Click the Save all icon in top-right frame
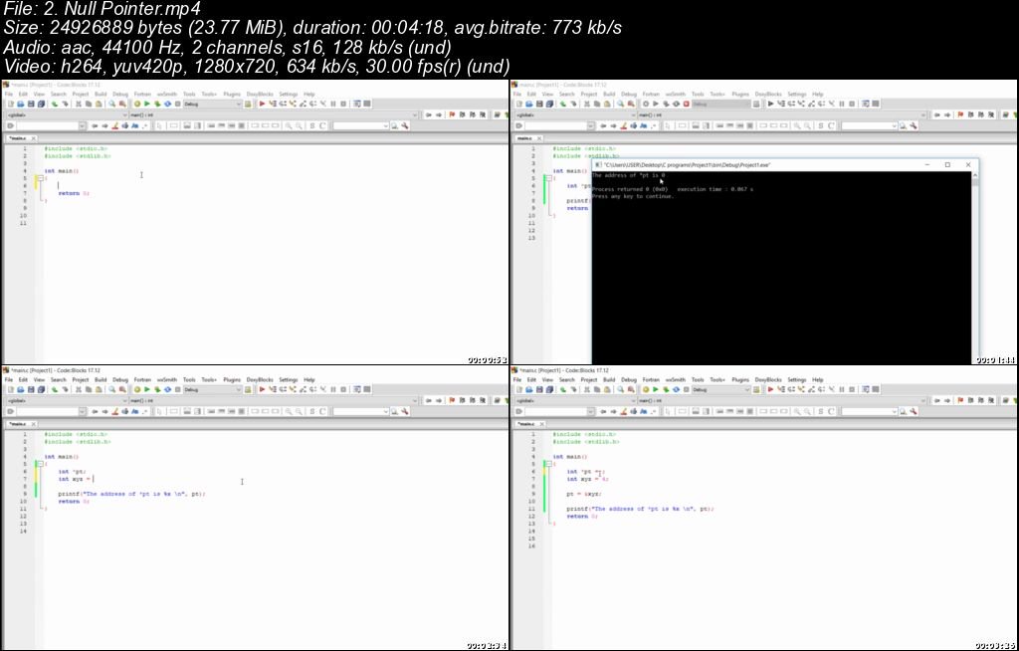The image size is (1019, 651). click(549, 105)
